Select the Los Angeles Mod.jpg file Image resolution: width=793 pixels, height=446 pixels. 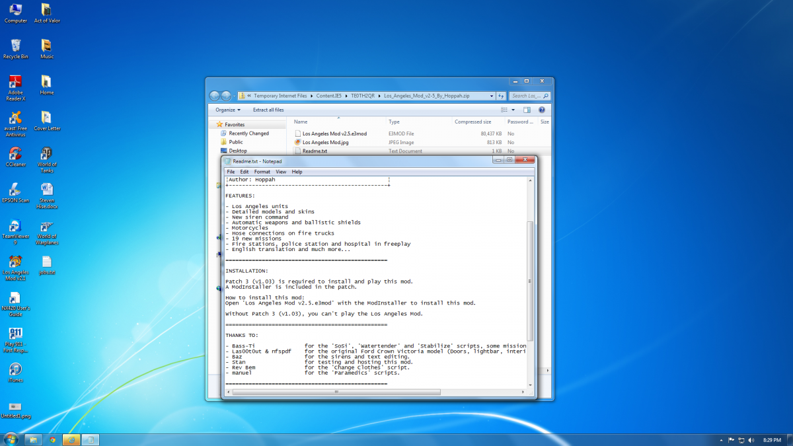tap(325, 142)
